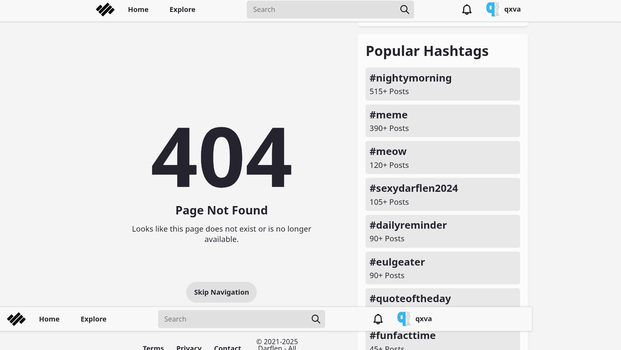Open the Privacy footer link
The height and width of the screenshot is (350, 621).
[x=189, y=347]
